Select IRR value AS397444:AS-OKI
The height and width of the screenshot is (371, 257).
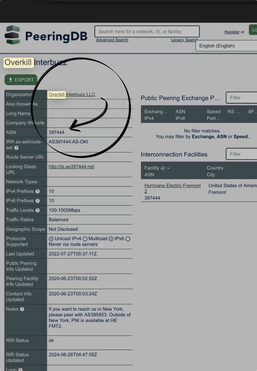68,142
